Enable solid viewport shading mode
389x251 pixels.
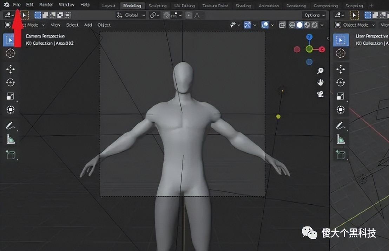299,25
